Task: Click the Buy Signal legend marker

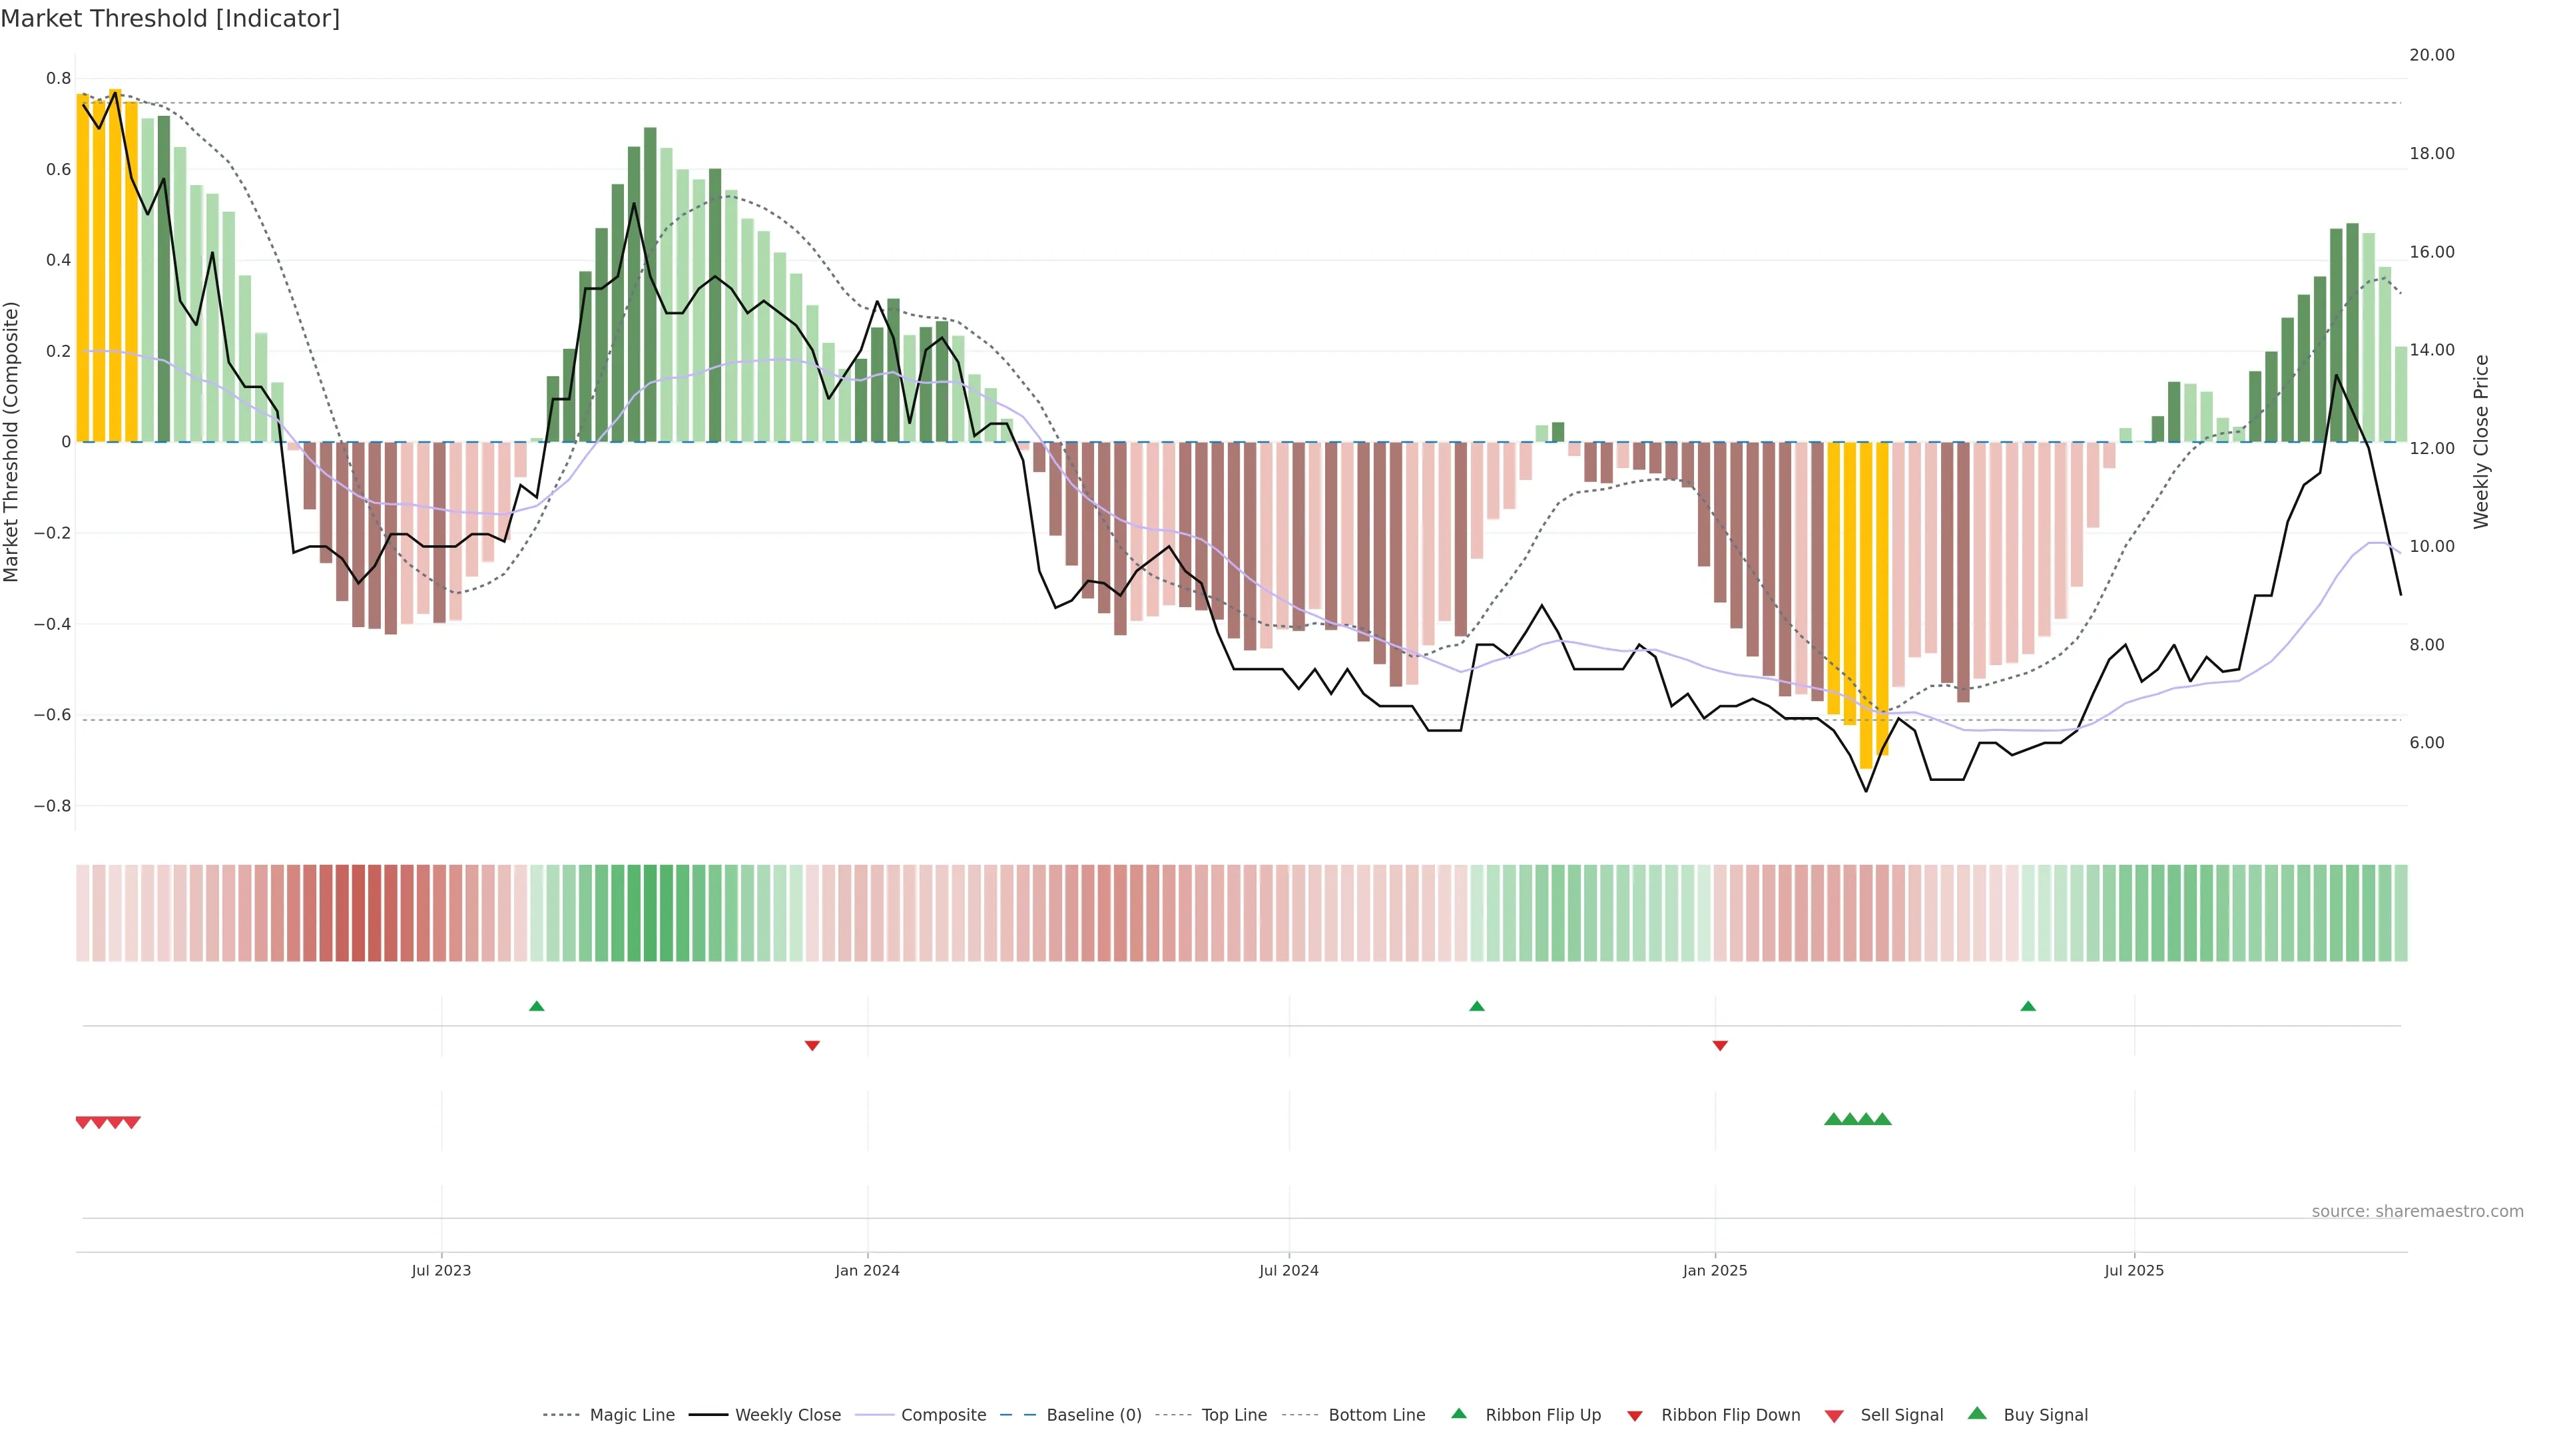Action: point(1977,1413)
